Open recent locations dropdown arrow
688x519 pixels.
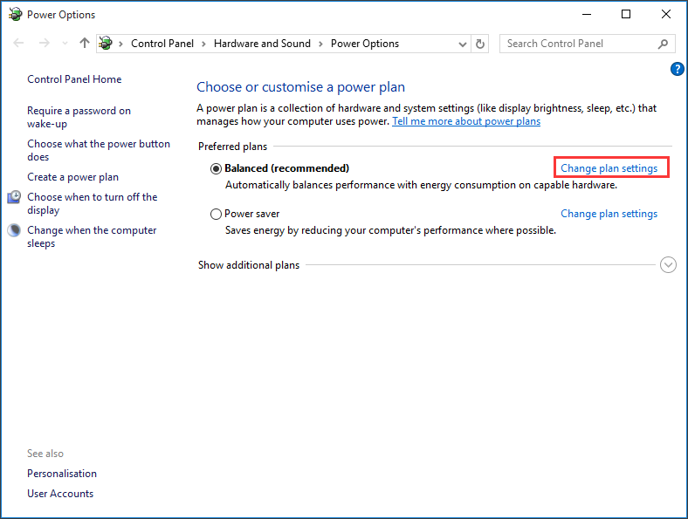(x=64, y=44)
